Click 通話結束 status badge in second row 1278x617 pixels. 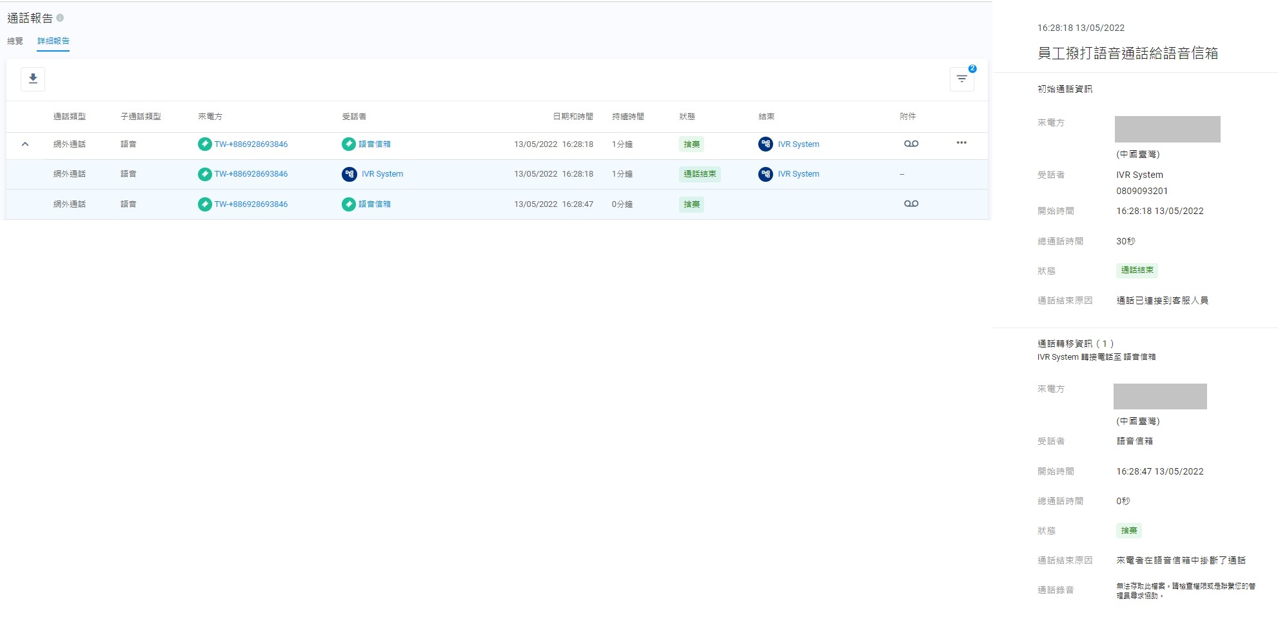(699, 174)
